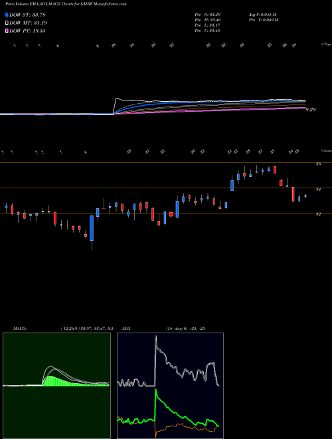The width and height of the screenshot is (332, 439).
Task: Click the white DOW MT legend swatch
Action: coord(7,23)
